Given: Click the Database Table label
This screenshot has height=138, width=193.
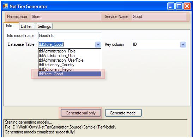Looking at the screenshot, I should point(21,44).
